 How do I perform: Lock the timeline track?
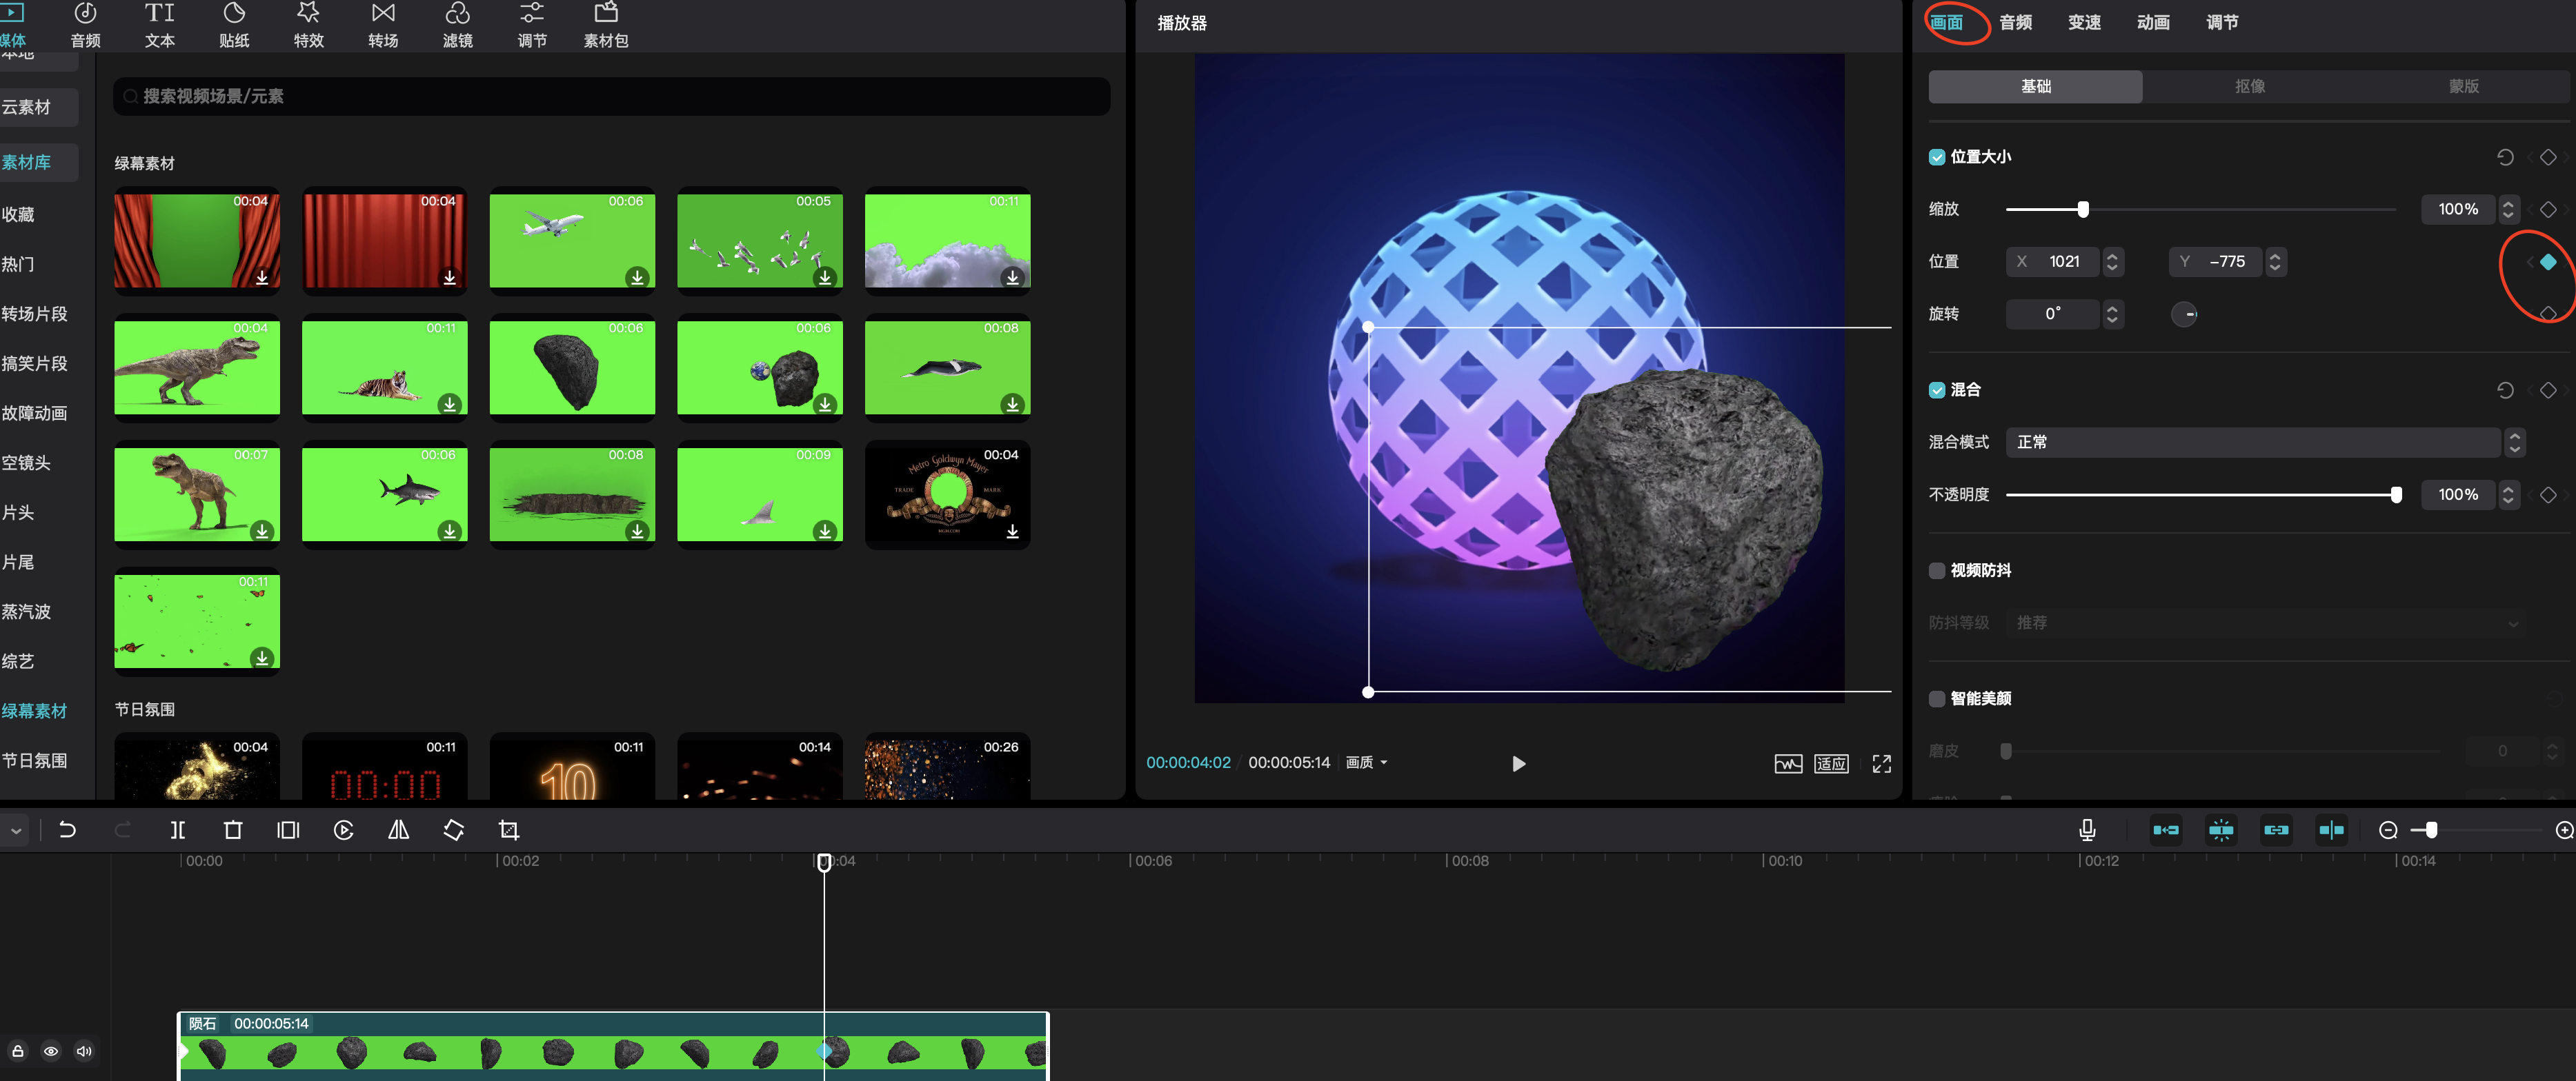[18, 1050]
